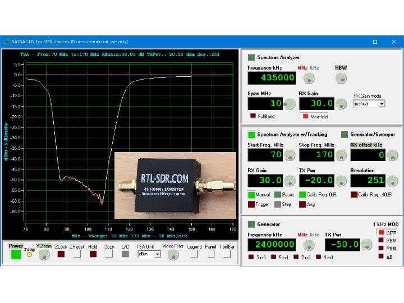Click the Stop Freq. MHz value 170
The image size is (404, 303).
(316, 155)
